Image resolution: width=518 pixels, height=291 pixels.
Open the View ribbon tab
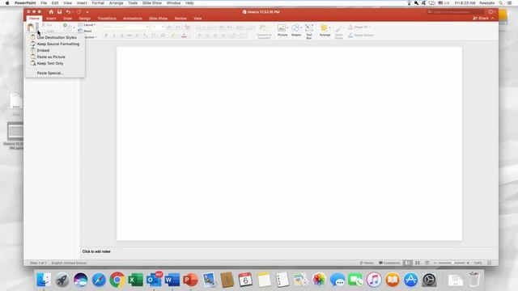pos(197,19)
